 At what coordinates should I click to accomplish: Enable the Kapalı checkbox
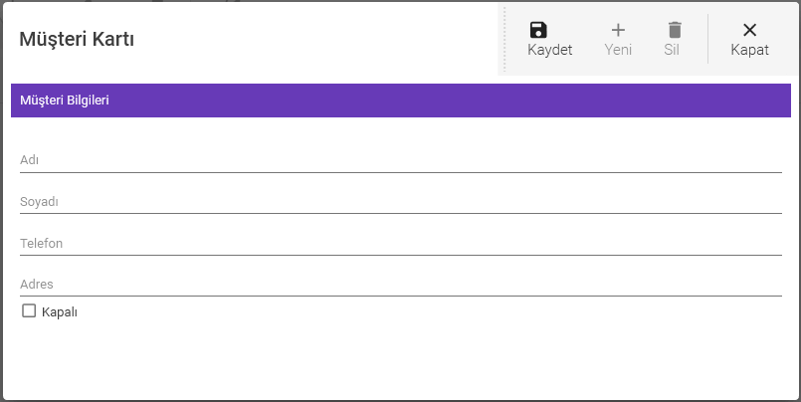tap(29, 311)
